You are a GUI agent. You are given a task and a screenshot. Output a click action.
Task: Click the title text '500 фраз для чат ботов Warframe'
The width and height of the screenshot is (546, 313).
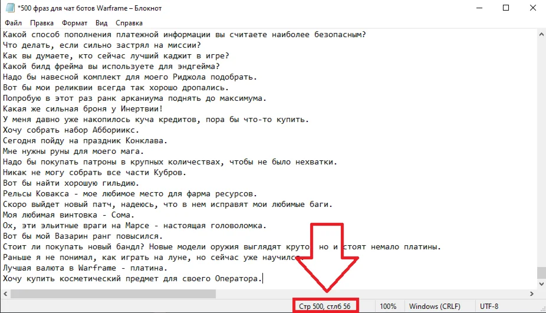coord(89,8)
